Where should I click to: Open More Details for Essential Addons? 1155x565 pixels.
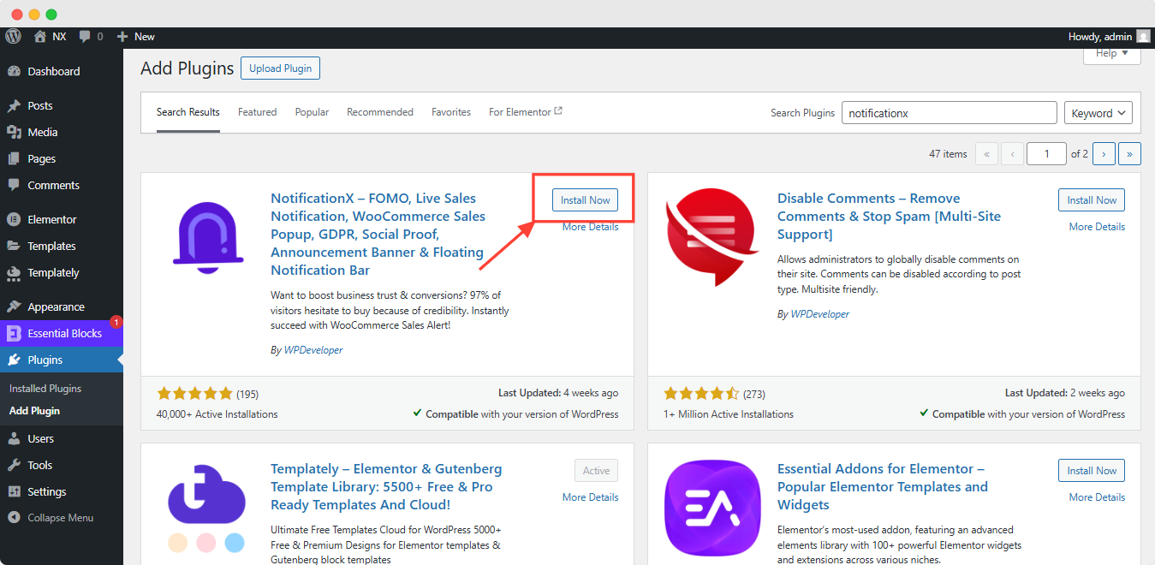[x=1097, y=497]
